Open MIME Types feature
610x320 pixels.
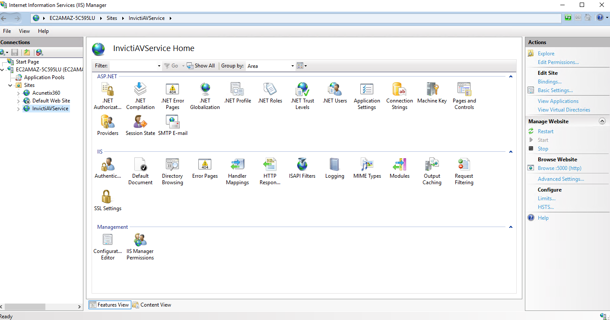tap(367, 168)
